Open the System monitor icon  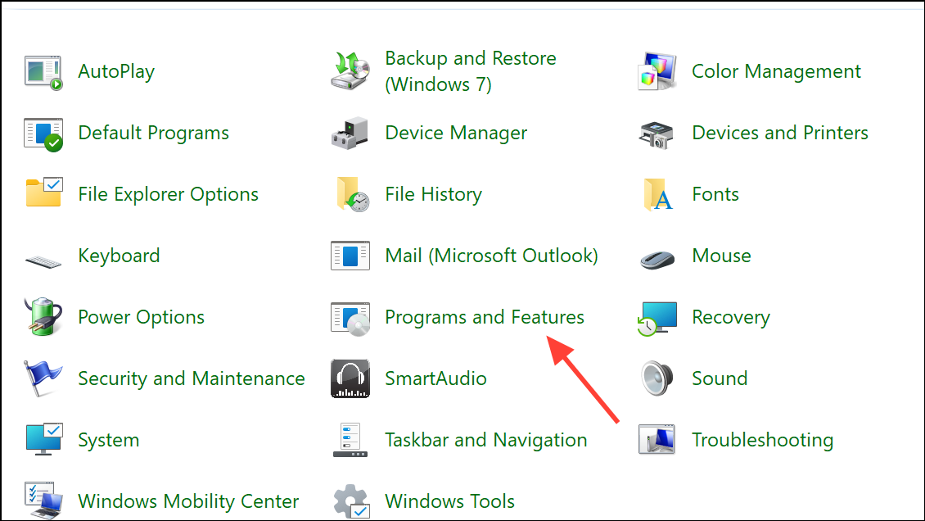coord(44,439)
